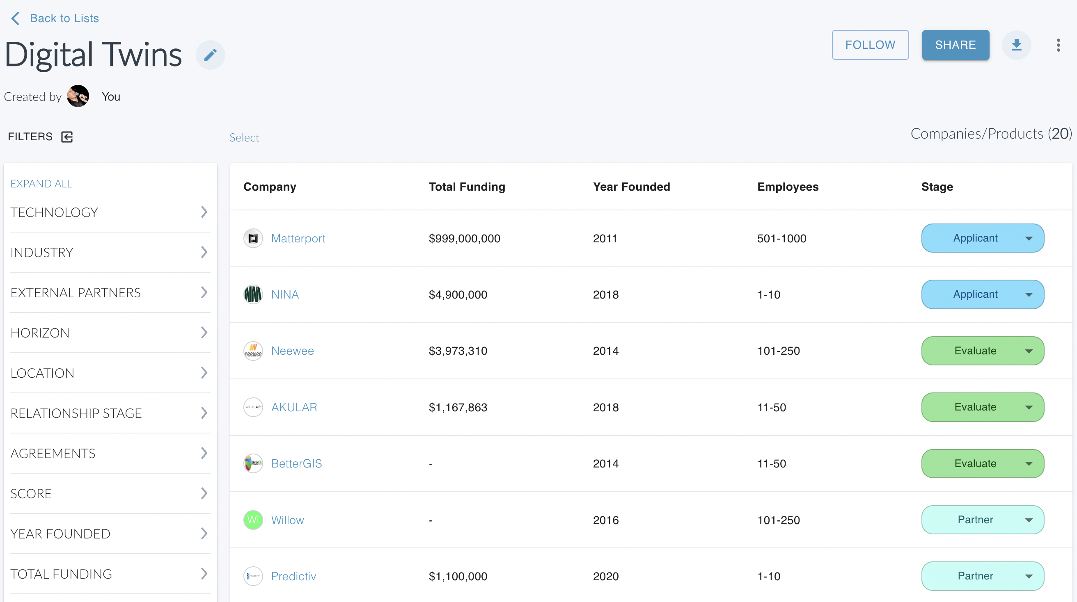1077x602 pixels.
Task: Open the EXPAND ALL link
Action: point(41,183)
